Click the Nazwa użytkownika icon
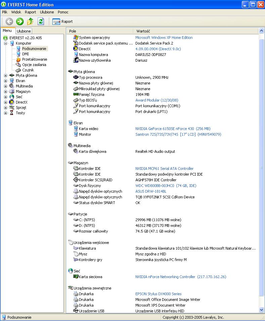Image resolution: width=265 pixels, height=321 pixels. point(76,60)
